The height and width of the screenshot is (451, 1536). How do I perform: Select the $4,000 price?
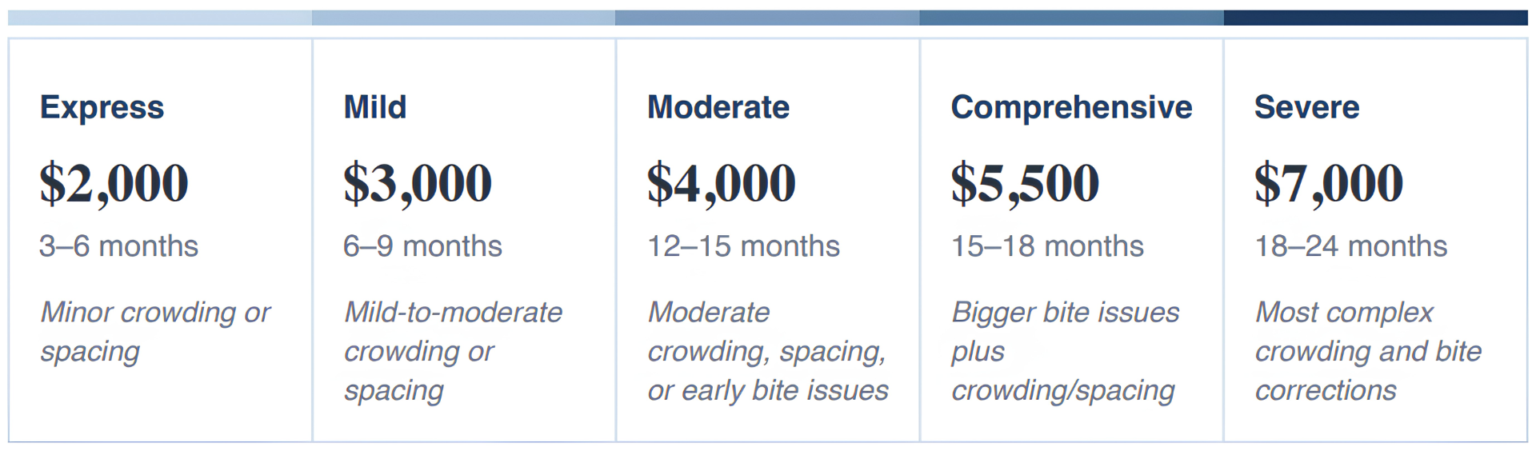722,183
